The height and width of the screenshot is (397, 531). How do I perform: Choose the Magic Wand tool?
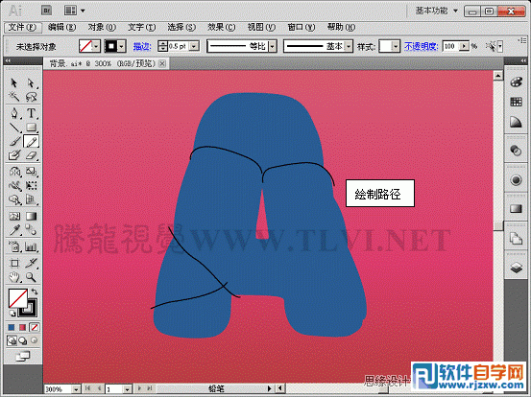[14, 97]
